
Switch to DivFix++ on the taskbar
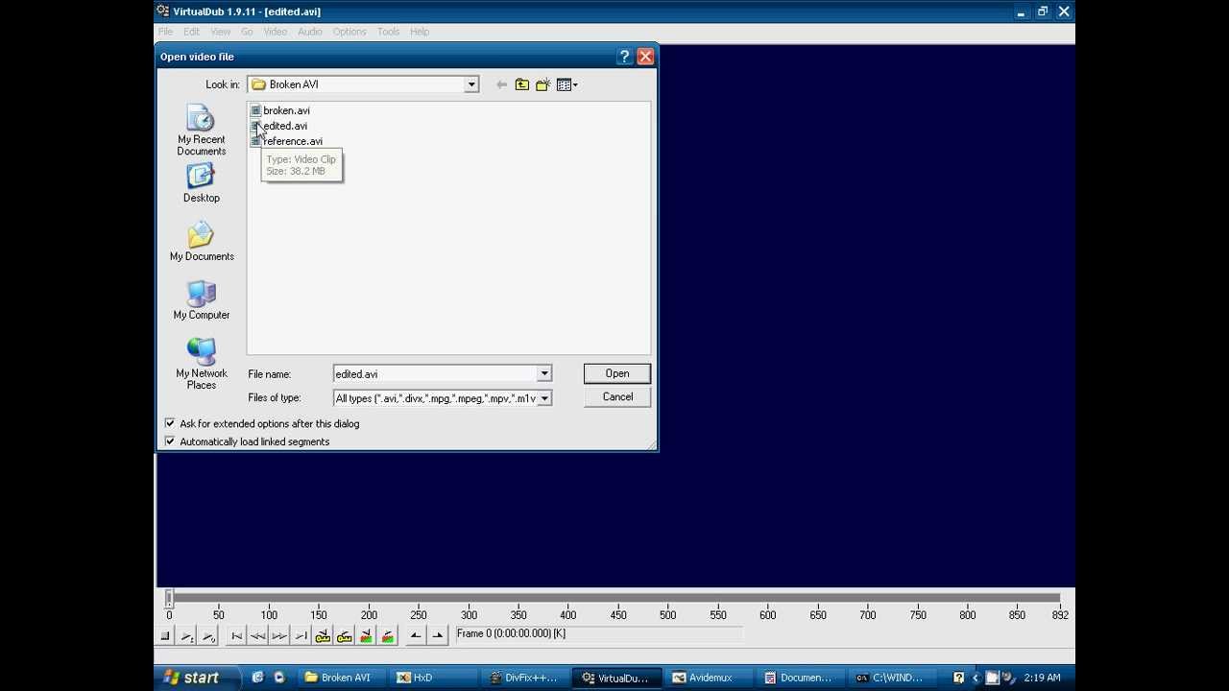pos(525,678)
